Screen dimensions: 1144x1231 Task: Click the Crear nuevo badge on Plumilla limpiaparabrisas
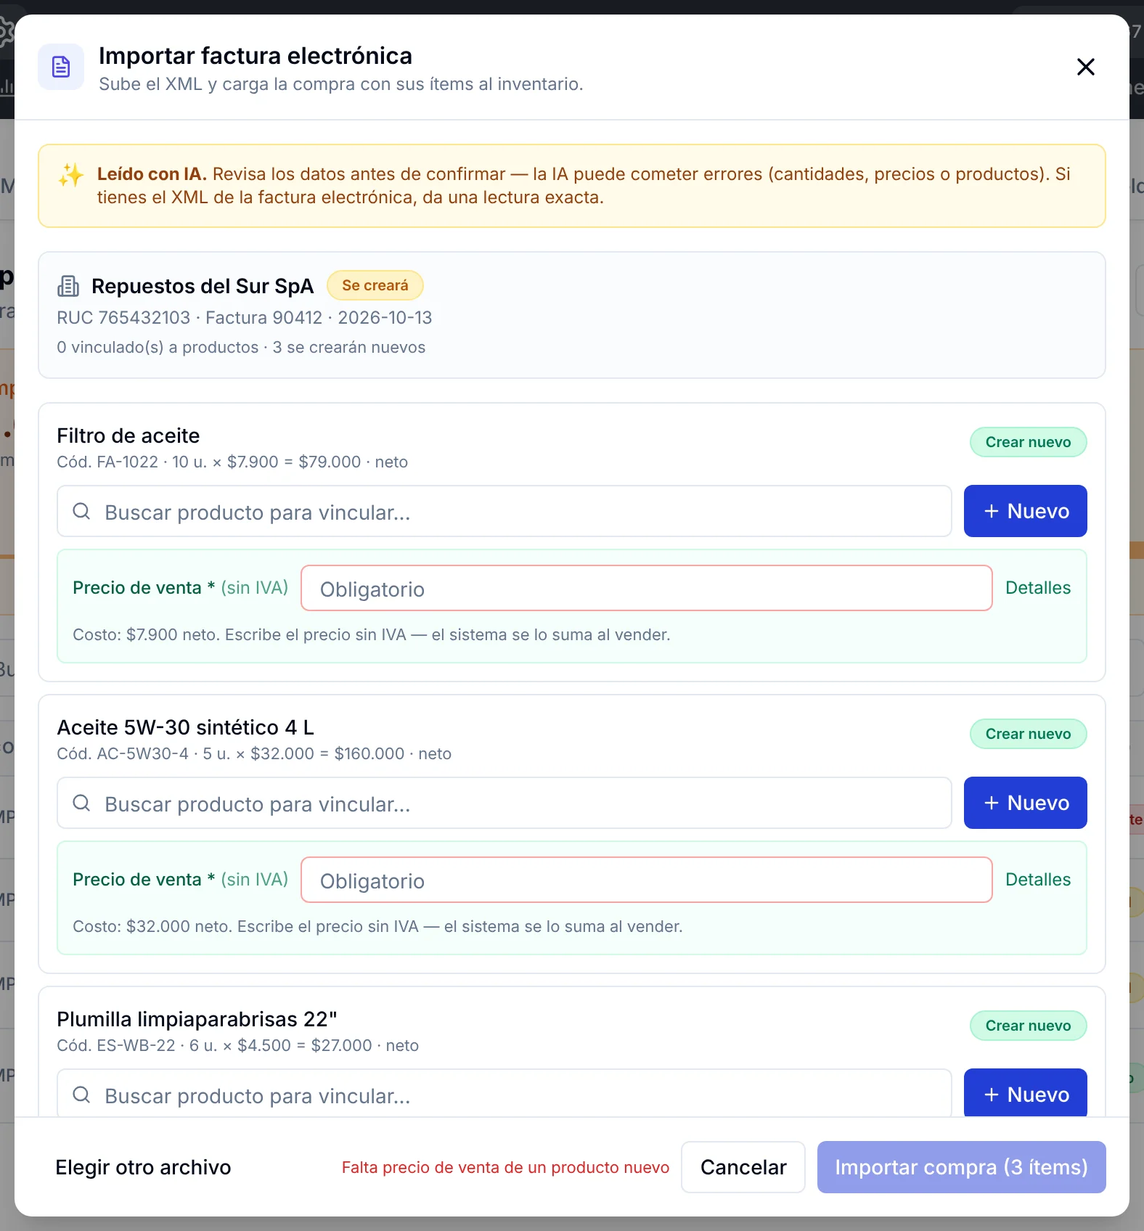(1028, 1026)
